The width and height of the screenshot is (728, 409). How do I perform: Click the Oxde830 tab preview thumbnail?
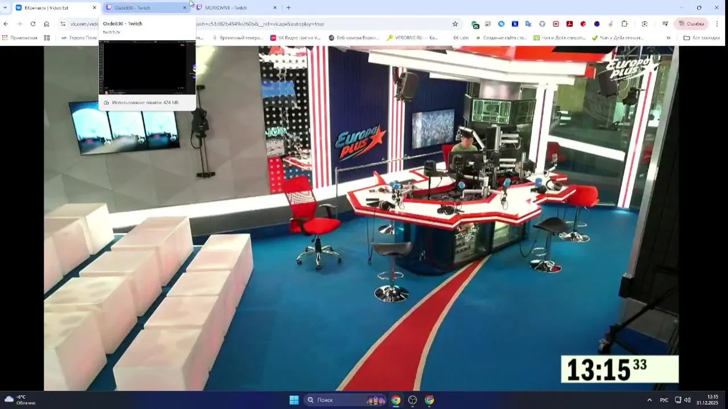click(147, 67)
